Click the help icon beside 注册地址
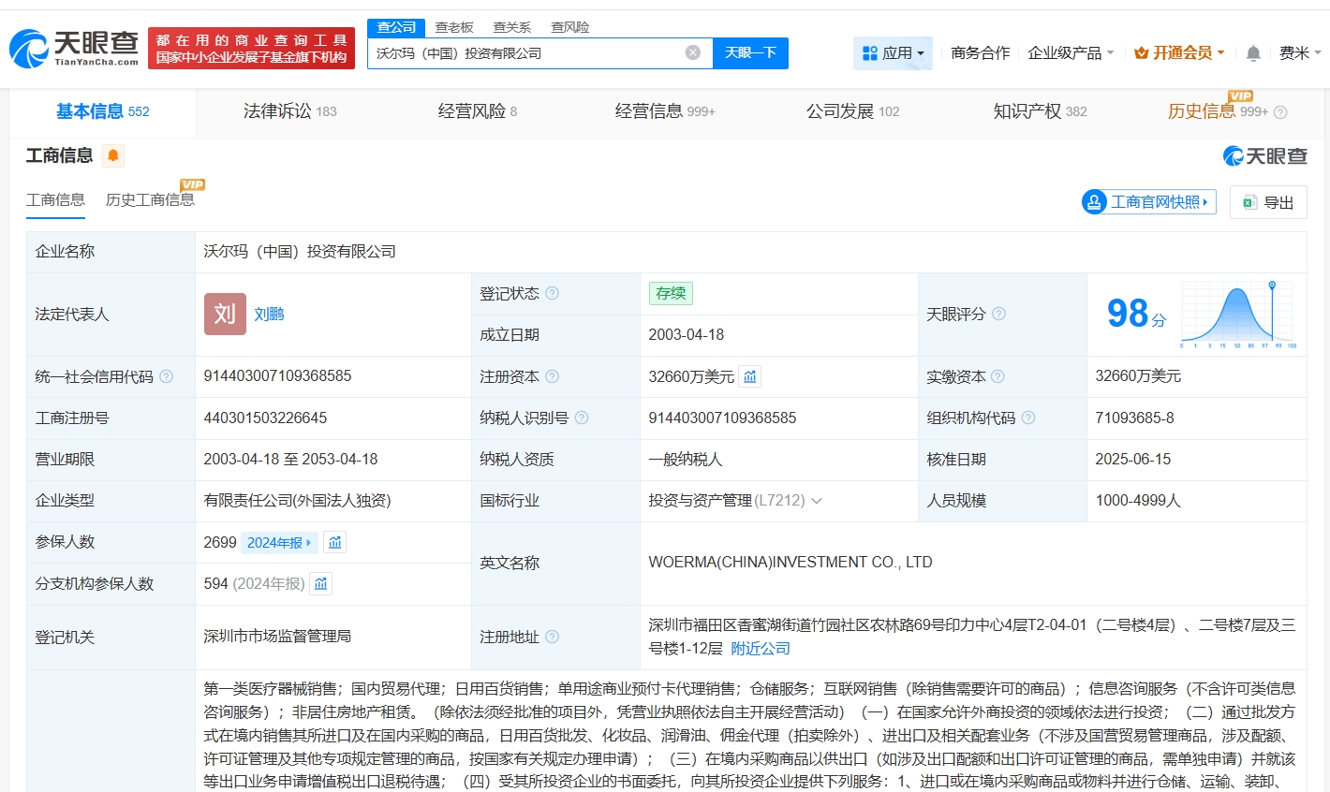This screenshot has width=1330, height=792. [x=553, y=637]
